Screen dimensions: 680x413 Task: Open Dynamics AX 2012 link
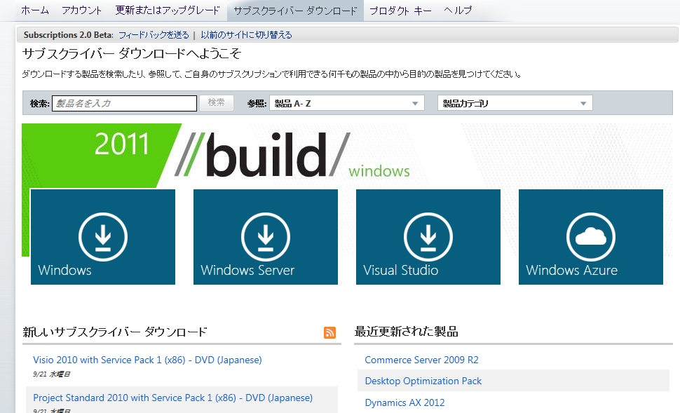[404, 402]
